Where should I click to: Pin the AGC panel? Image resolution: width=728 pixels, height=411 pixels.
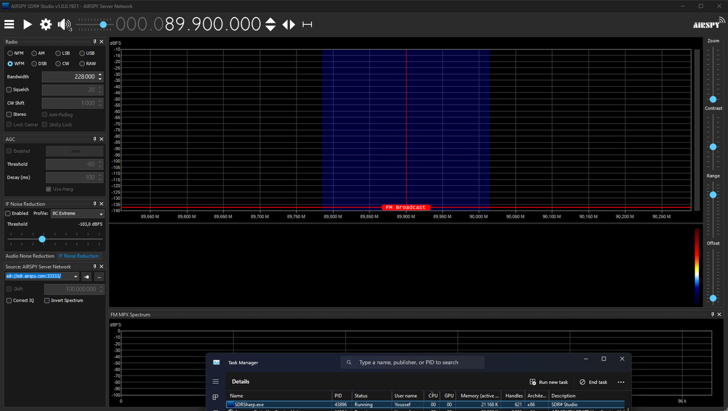pos(95,139)
